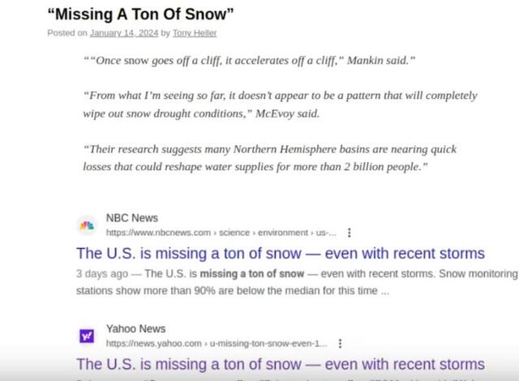Click the Yahoo News source name
The image size is (519, 381).
pyautogui.click(x=135, y=329)
